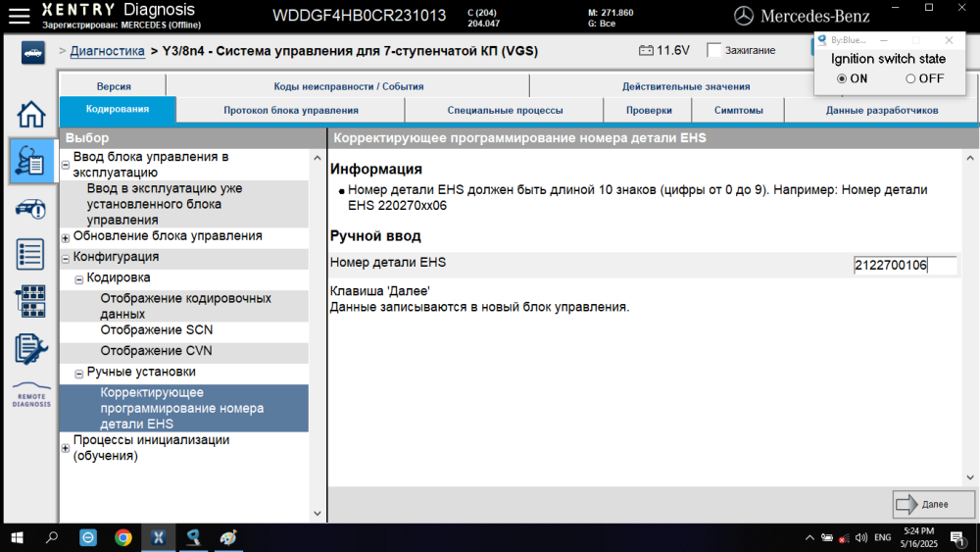Collapse Ввод блока управления в эксплуатацию node
The height and width of the screenshot is (552, 980).
coord(66,165)
